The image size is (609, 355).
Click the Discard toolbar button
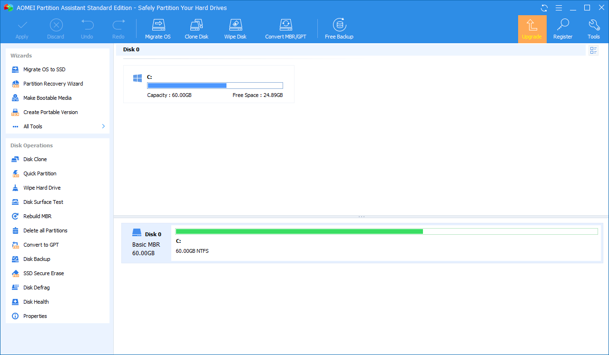click(x=56, y=29)
